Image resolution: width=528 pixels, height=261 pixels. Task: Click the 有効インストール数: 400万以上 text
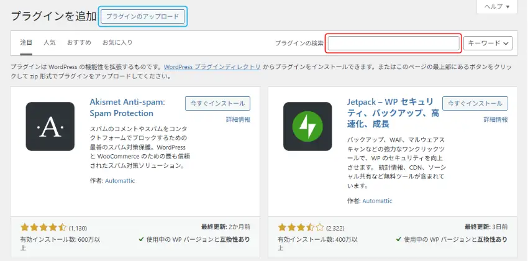point(318,244)
